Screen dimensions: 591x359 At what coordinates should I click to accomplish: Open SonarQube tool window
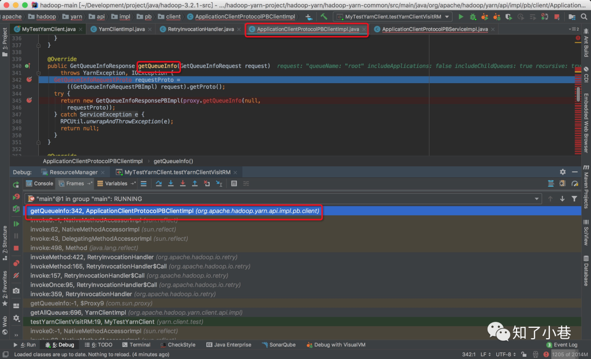(279, 345)
